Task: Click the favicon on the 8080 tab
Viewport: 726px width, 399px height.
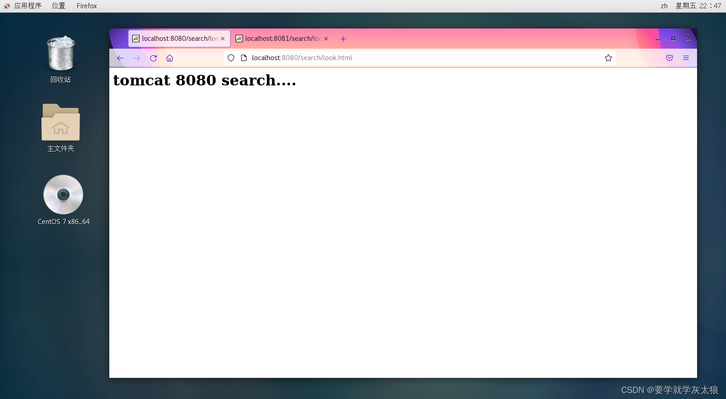Action: [x=136, y=39]
